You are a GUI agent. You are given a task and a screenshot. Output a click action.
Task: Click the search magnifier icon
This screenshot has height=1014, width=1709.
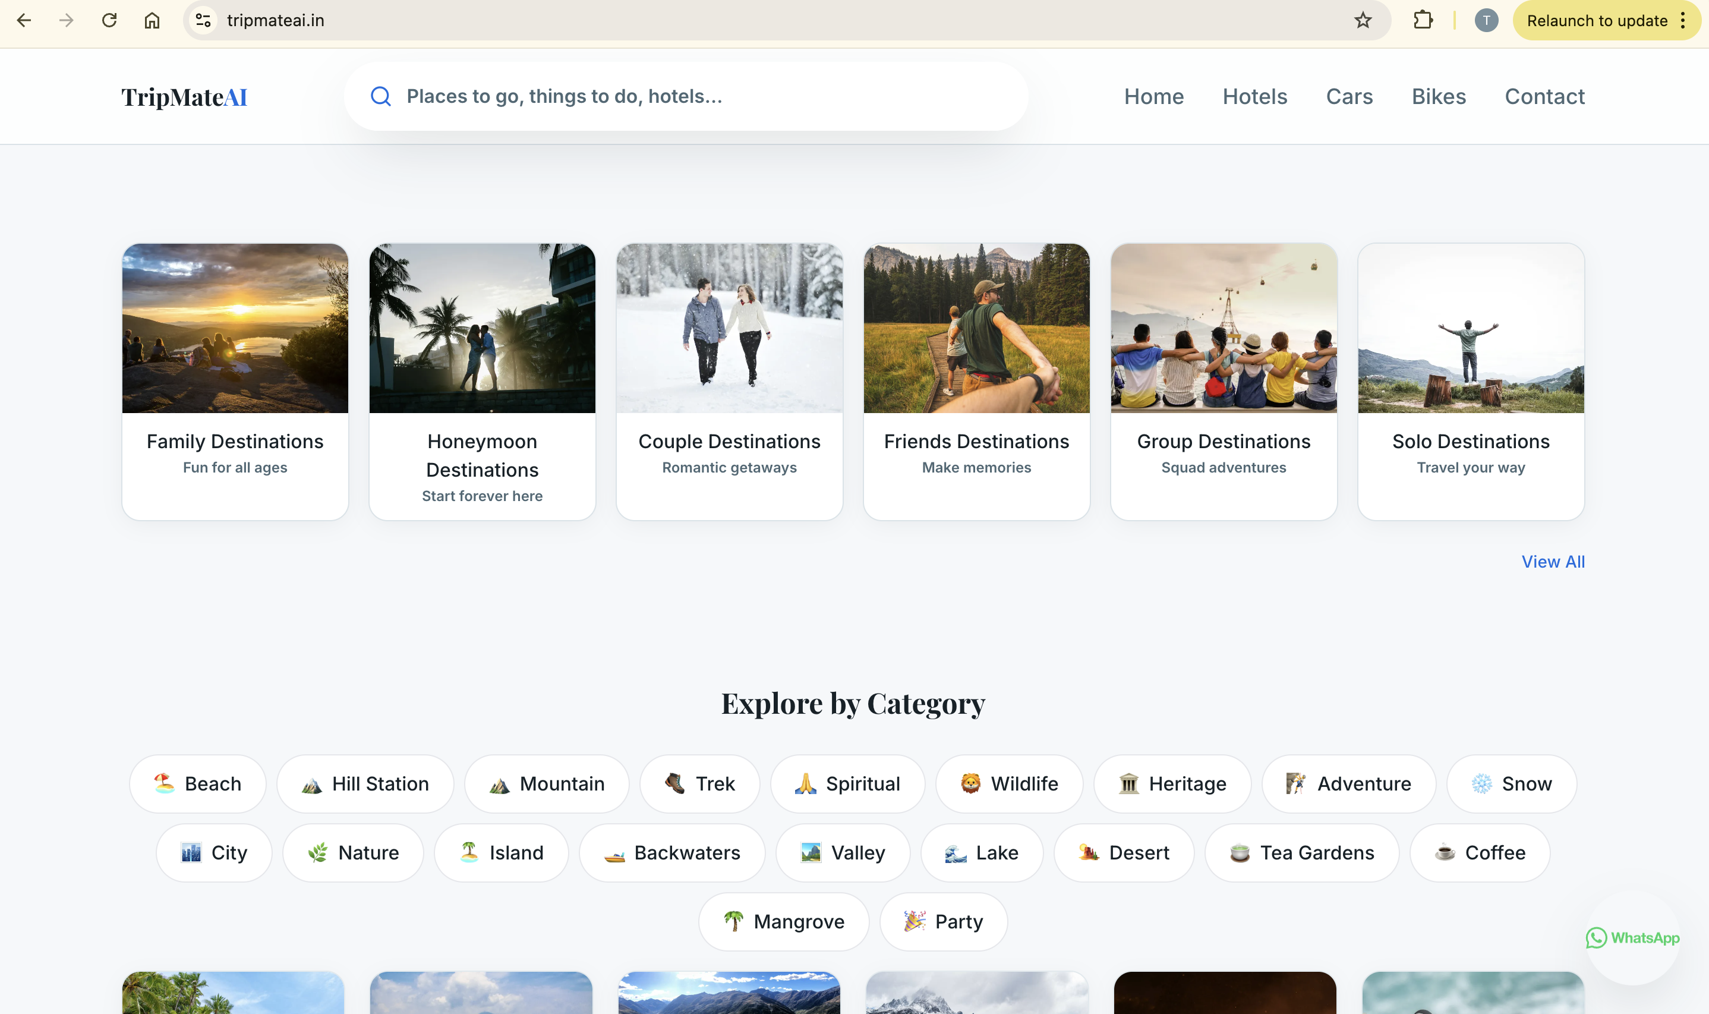pos(381,96)
